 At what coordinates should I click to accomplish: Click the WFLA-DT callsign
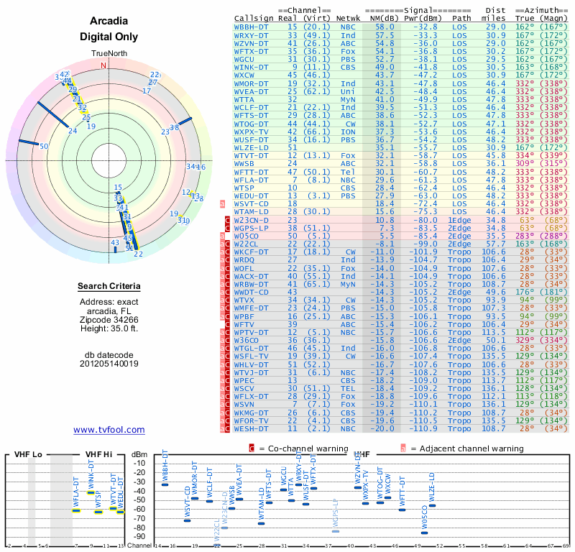click(251, 180)
